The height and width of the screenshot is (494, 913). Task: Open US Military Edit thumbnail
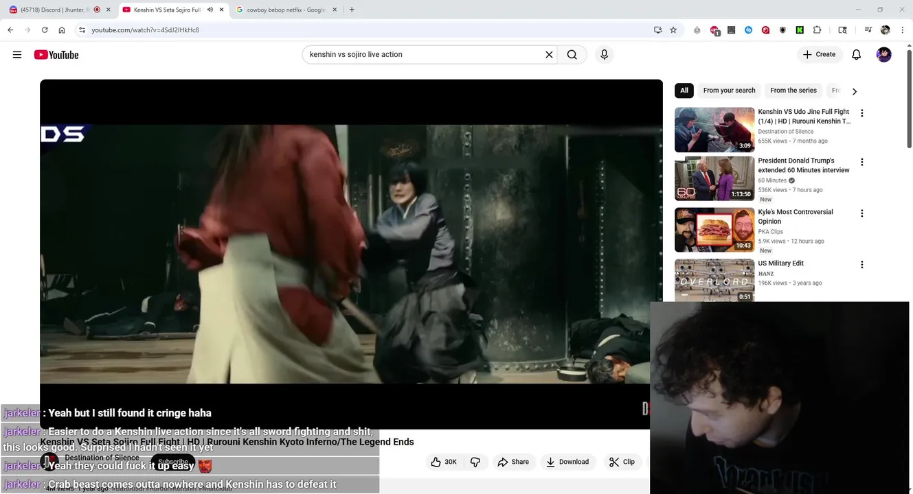[x=714, y=280]
